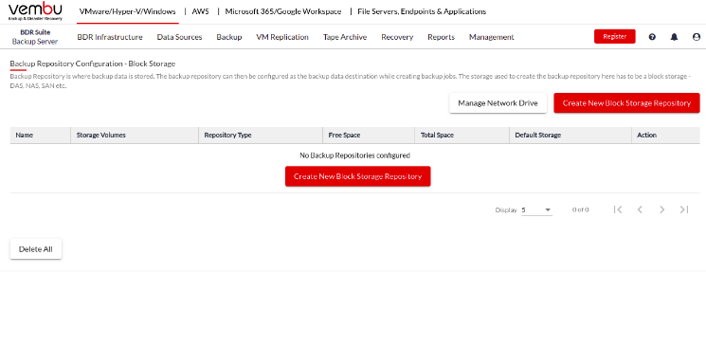Jump to last page of results
The image size is (706, 364).
[x=684, y=209]
